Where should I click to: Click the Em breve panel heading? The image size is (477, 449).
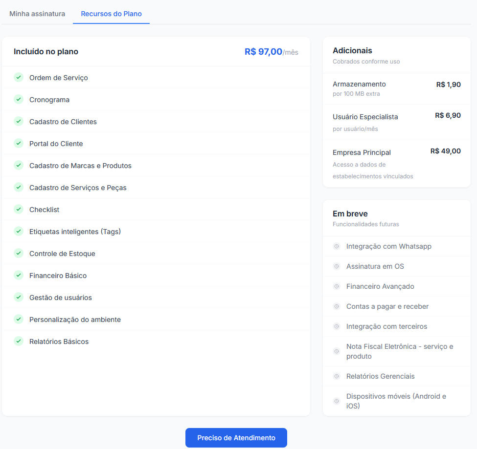tap(350, 214)
